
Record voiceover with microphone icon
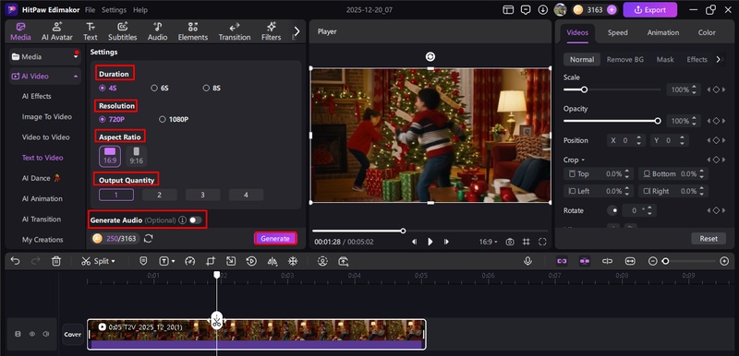coord(527,261)
